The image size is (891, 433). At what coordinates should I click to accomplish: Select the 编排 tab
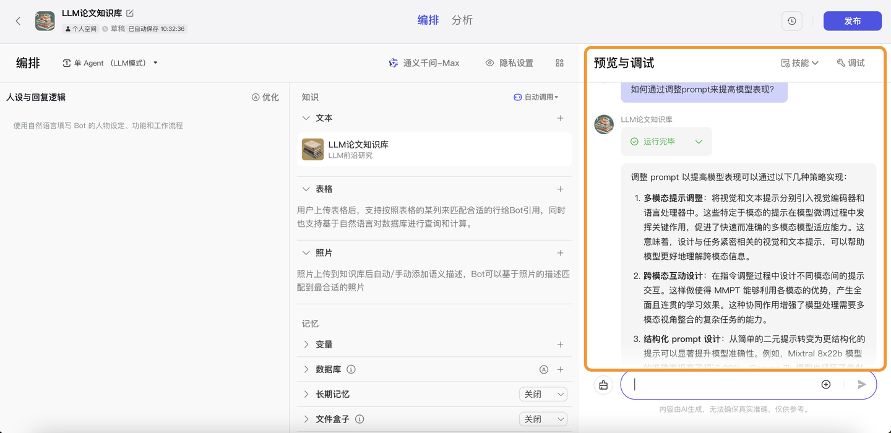[x=428, y=20]
